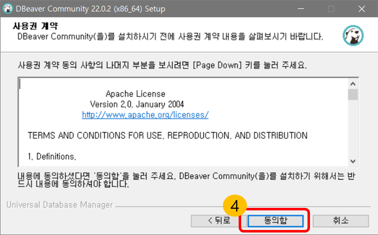Screen dimensions: 378x235
Task: Click the 'Version 2.0, January 2004' line
Action: [137, 104]
